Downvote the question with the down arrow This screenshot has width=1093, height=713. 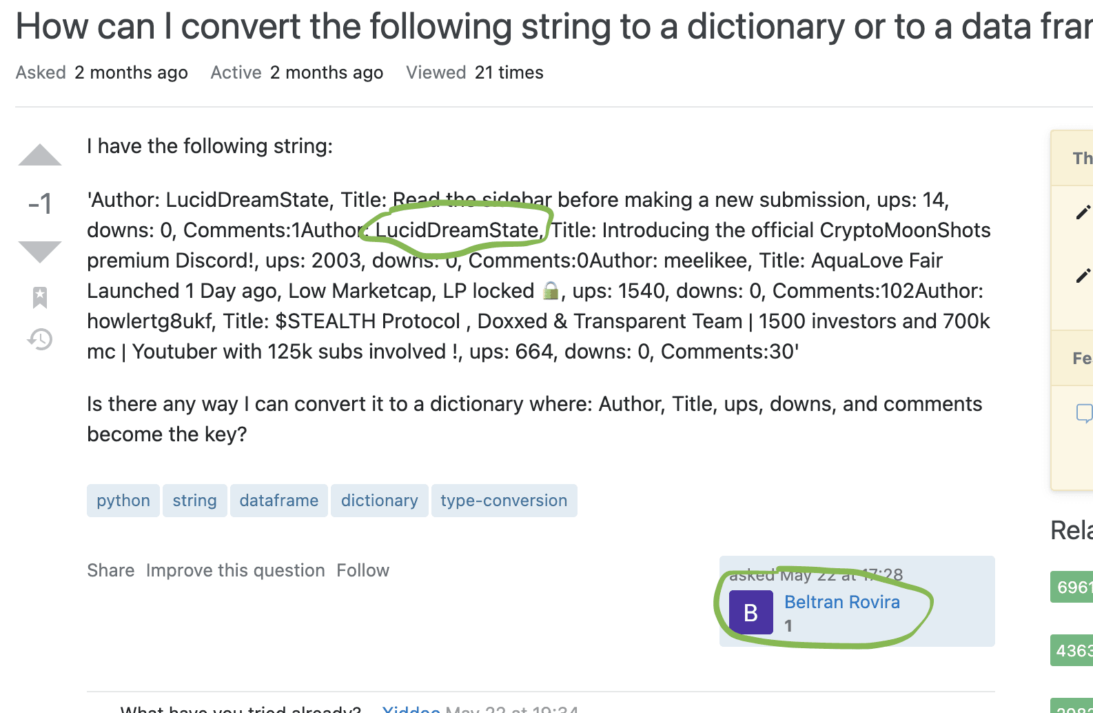tap(40, 251)
